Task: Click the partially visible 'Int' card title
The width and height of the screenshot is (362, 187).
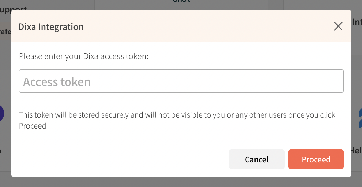Action: [x=357, y=22]
